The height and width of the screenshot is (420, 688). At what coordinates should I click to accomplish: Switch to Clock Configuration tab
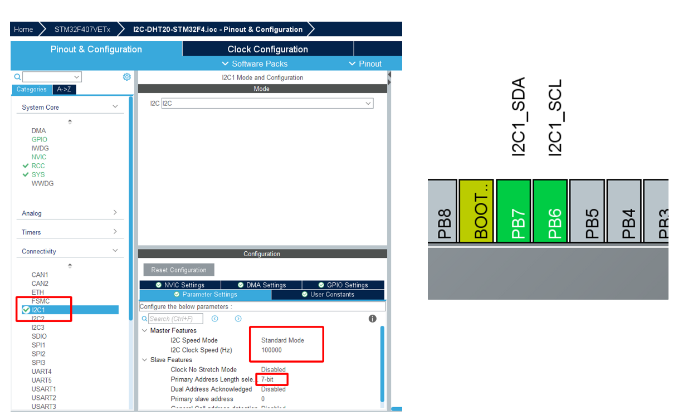point(267,49)
